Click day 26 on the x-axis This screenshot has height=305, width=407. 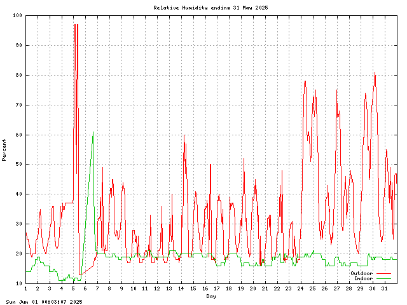[325, 288]
